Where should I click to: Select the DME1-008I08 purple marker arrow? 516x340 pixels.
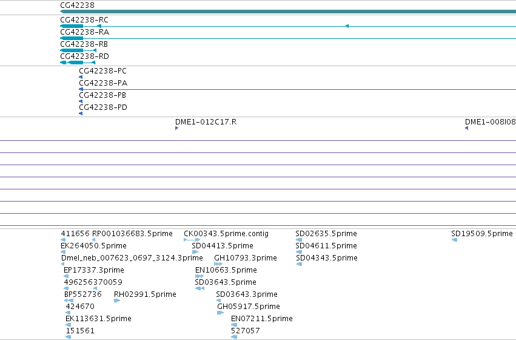click(x=467, y=128)
